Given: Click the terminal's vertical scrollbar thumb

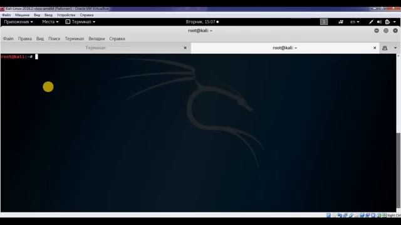Looking at the screenshot, I should 398,171.
